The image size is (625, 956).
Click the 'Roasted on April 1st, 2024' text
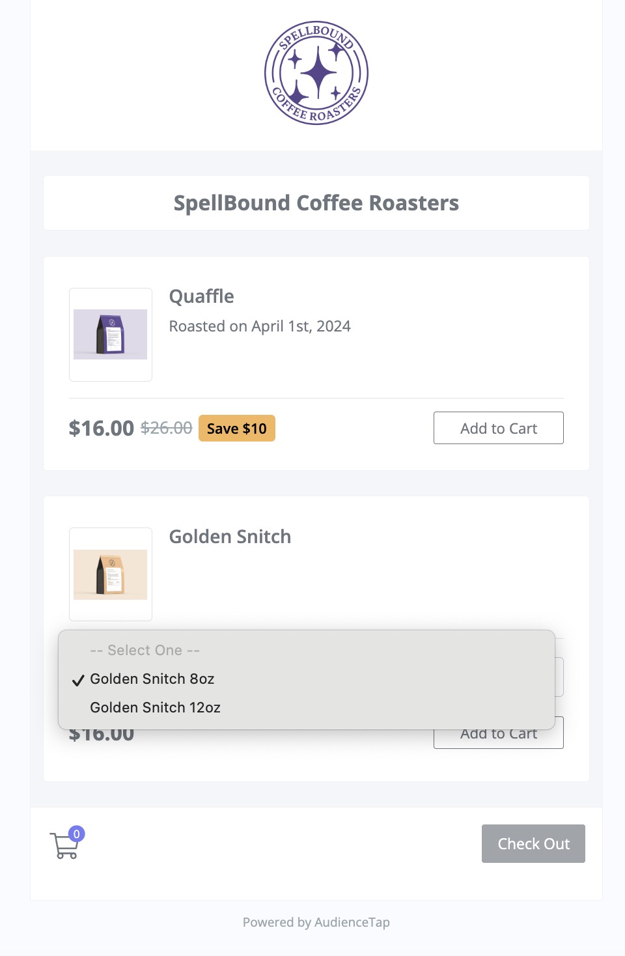tap(260, 326)
